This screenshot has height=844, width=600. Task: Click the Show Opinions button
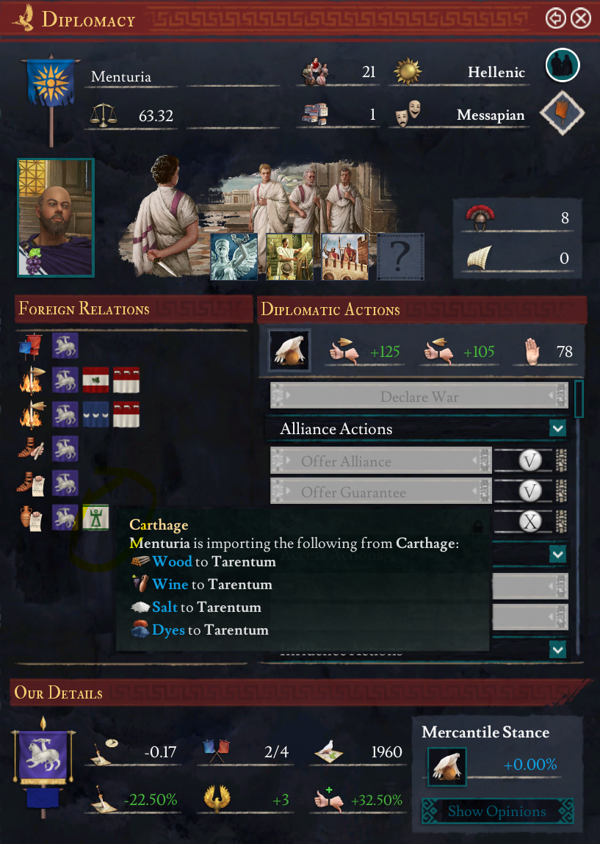tap(497, 811)
